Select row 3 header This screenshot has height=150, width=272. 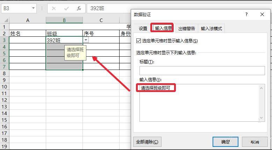(x=4, y=40)
